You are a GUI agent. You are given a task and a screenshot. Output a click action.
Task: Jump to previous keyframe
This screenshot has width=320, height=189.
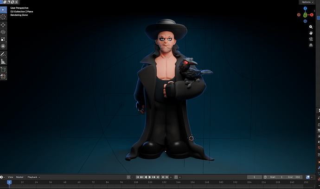click(141, 177)
